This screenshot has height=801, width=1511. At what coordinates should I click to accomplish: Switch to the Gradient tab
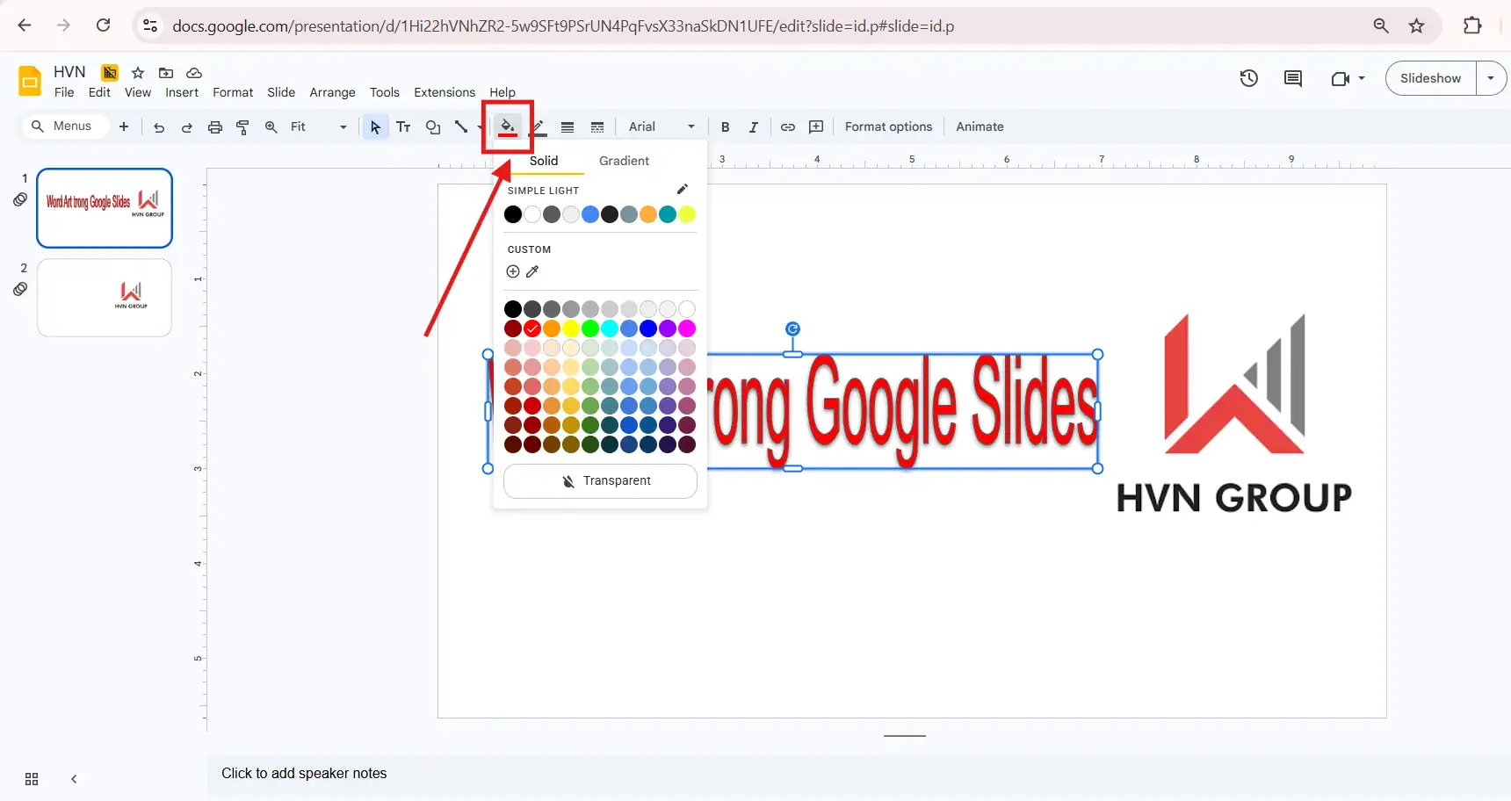point(624,161)
